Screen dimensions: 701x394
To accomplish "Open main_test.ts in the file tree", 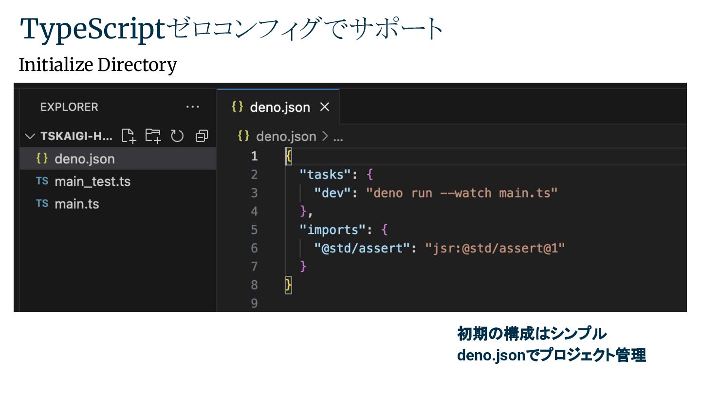I will 118,181.
